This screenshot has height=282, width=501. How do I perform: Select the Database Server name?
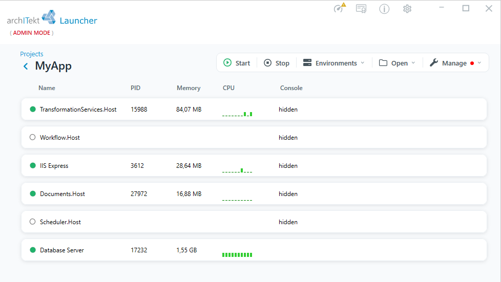click(61, 250)
